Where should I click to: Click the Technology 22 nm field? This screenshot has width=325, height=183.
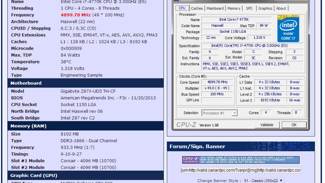211,38
